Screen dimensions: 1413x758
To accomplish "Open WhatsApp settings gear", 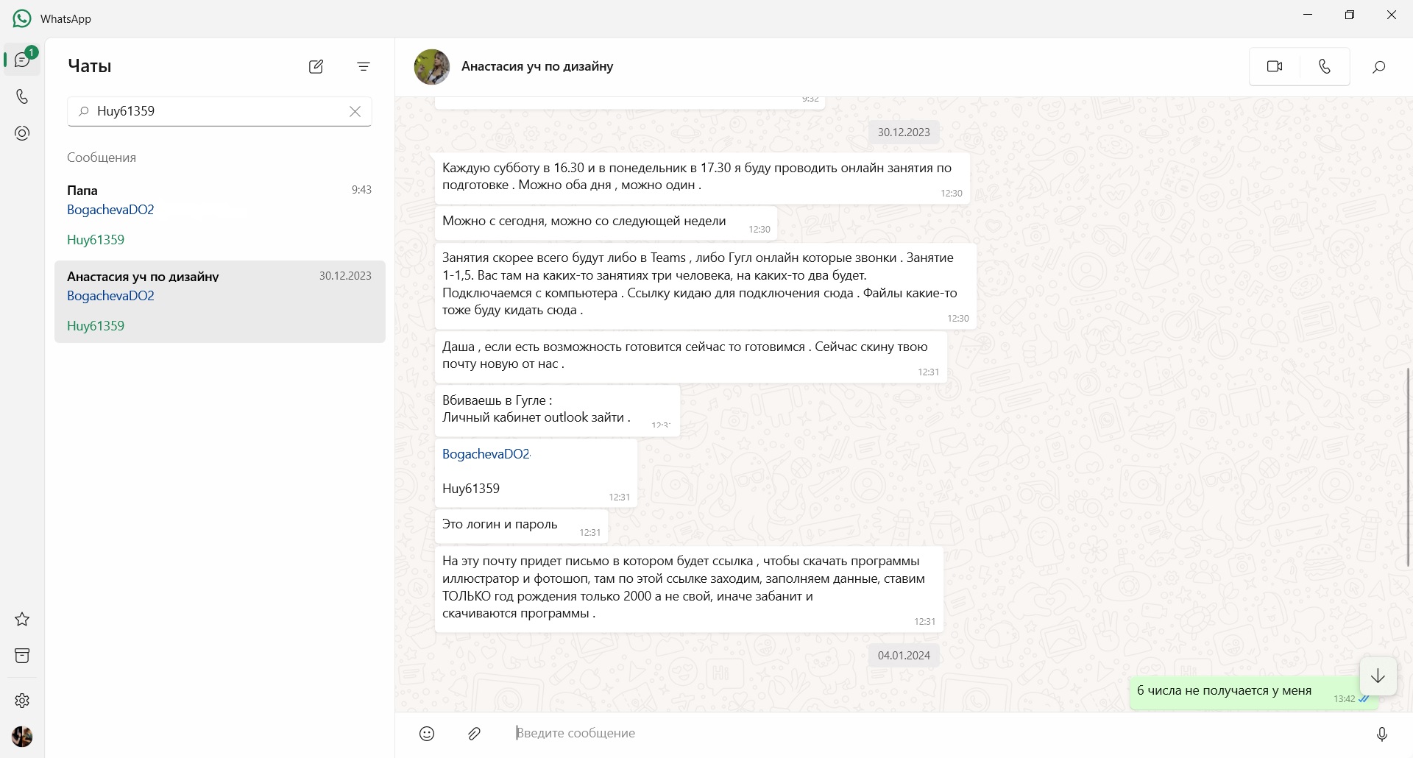I will 22,700.
